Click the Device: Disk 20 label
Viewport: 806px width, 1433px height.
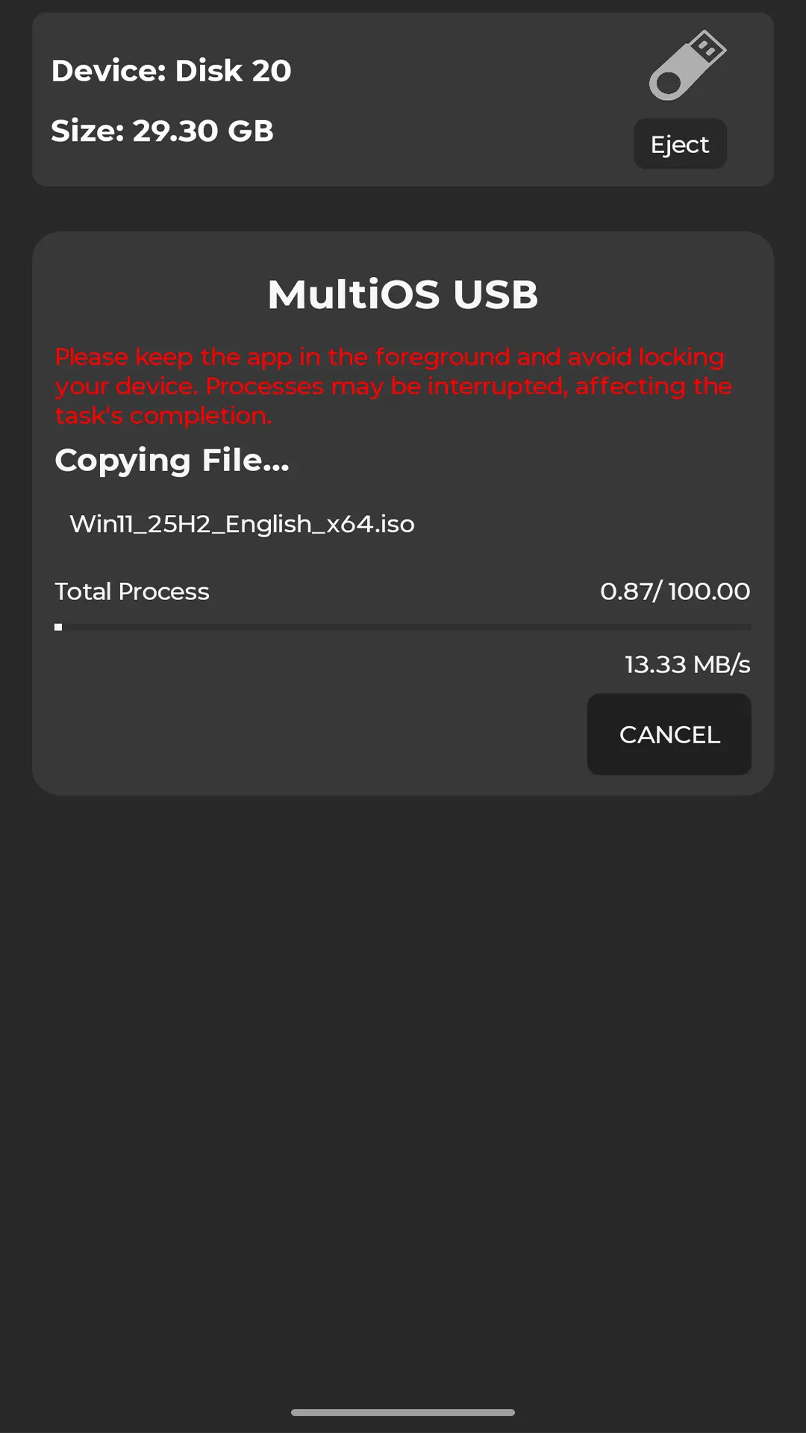click(171, 71)
